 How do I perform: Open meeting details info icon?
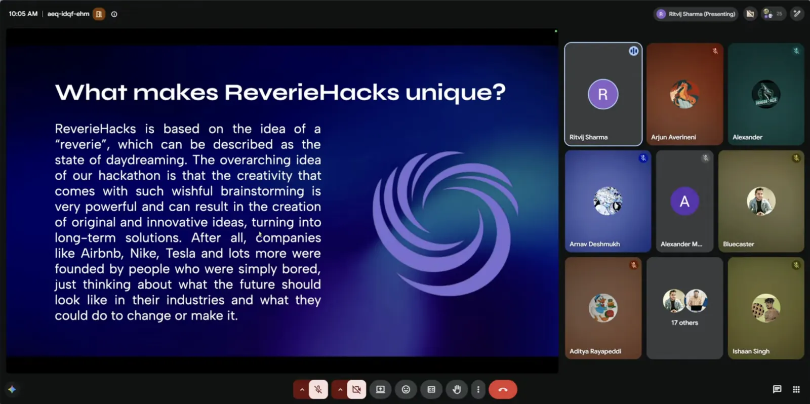[114, 14]
